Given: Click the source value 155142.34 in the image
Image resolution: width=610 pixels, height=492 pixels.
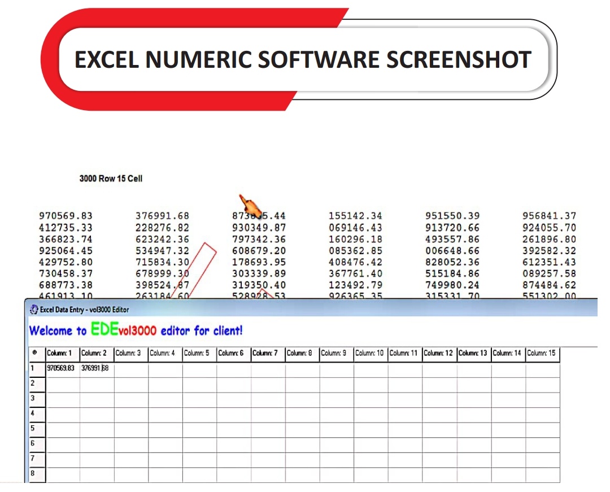Looking at the screenshot, I should pos(355,216).
